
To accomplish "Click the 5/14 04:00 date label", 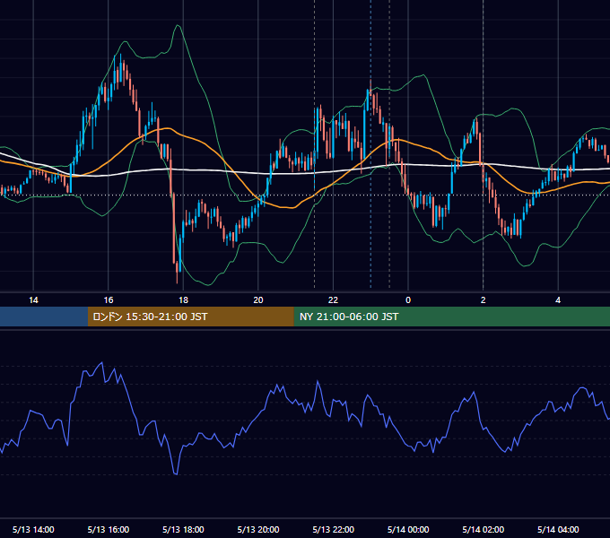I will [x=558, y=529].
